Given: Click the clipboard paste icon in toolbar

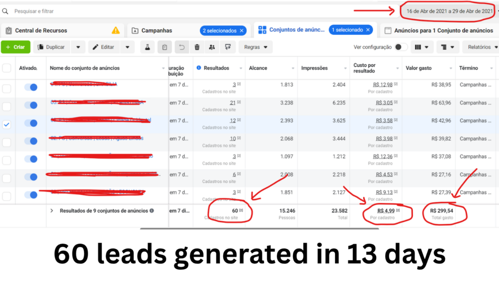Looking at the screenshot, I should [x=165, y=47].
